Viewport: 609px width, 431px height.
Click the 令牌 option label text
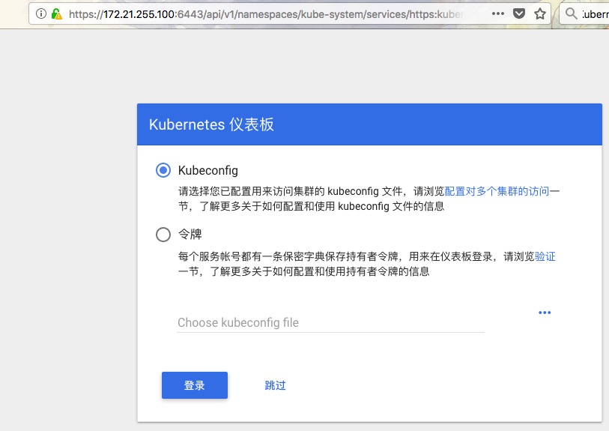(190, 234)
